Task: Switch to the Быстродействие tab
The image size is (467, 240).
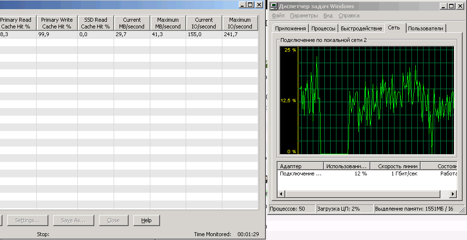Action: coord(361,28)
